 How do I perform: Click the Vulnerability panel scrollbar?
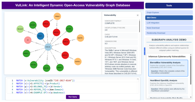click(x=139, y=26)
